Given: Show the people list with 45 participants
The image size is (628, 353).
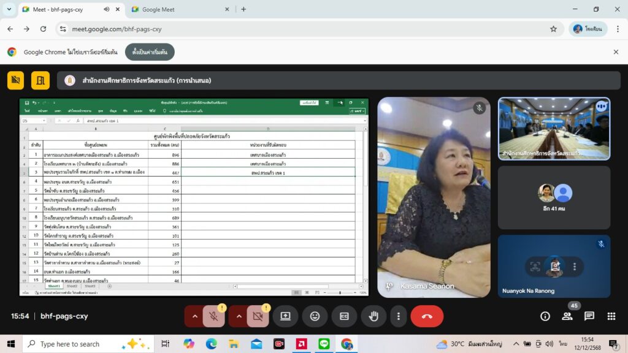Looking at the screenshot, I should [x=567, y=316].
